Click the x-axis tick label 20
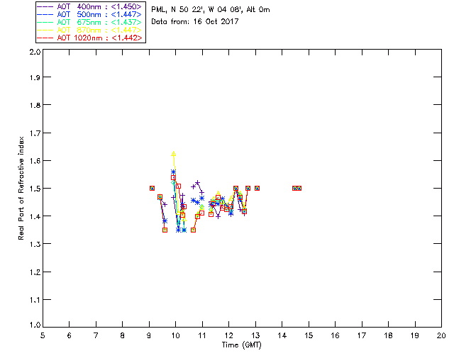The image size is (454, 363). click(441, 335)
